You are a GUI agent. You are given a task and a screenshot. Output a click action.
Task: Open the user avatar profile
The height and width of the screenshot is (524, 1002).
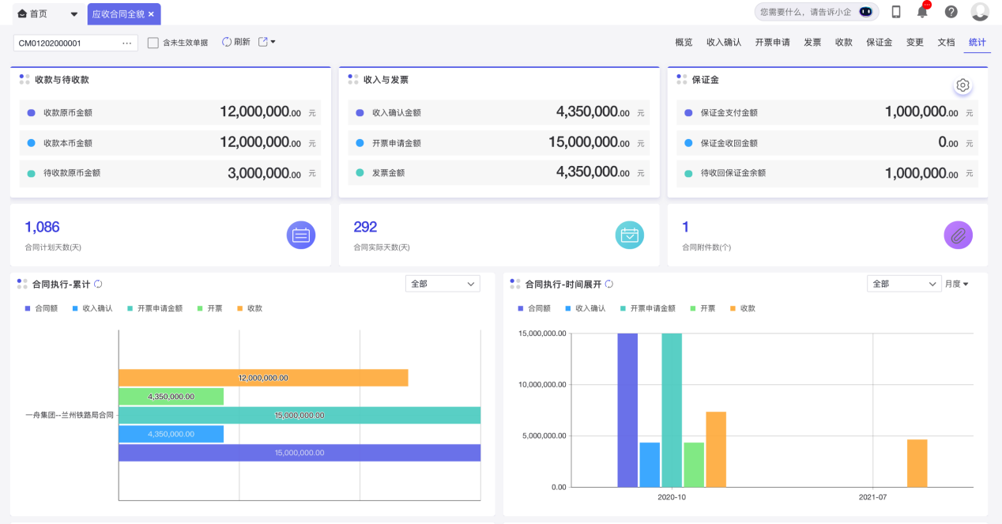(x=980, y=12)
